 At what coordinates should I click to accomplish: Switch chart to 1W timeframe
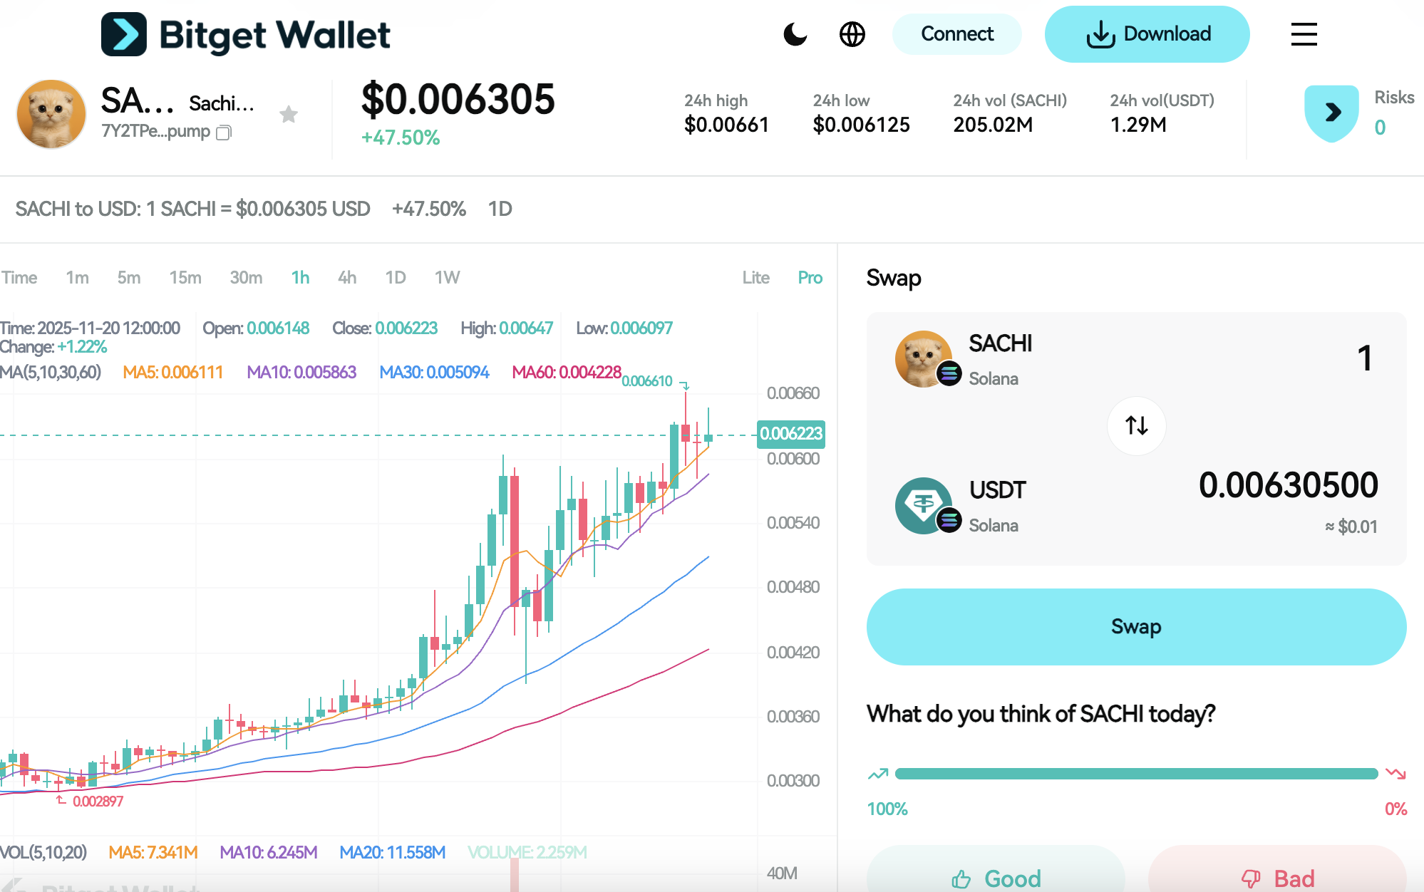tap(447, 278)
